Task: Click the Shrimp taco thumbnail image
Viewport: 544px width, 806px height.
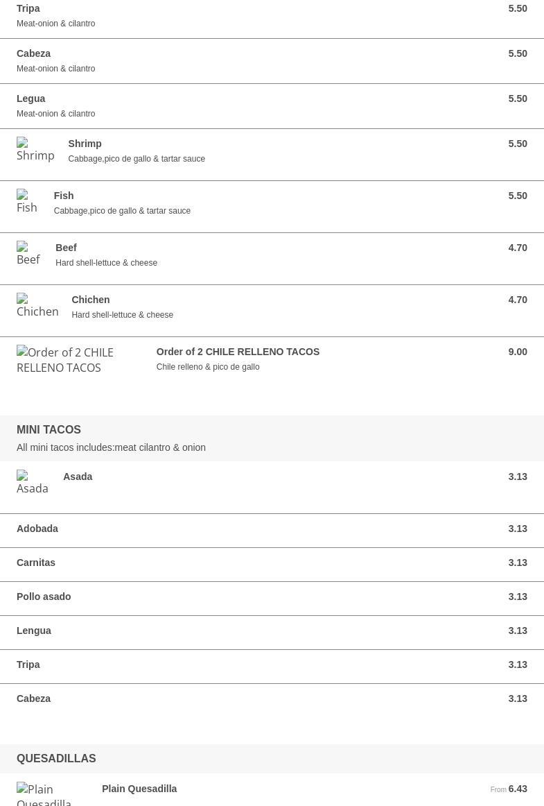Action: point(35,150)
